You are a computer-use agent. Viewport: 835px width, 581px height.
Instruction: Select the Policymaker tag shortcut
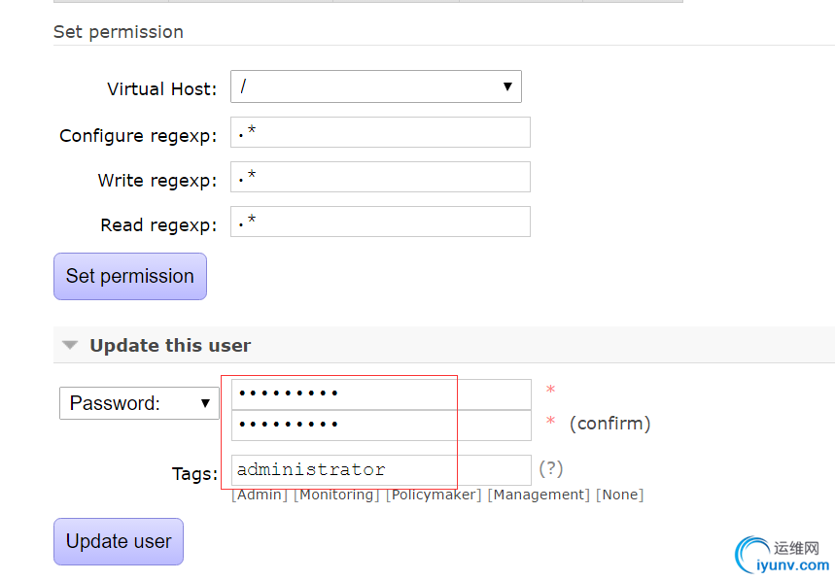pos(434,495)
